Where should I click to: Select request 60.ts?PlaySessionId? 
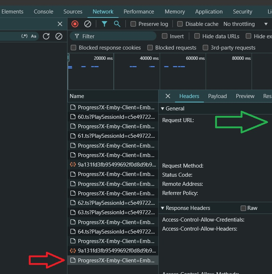tap(113, 117)
